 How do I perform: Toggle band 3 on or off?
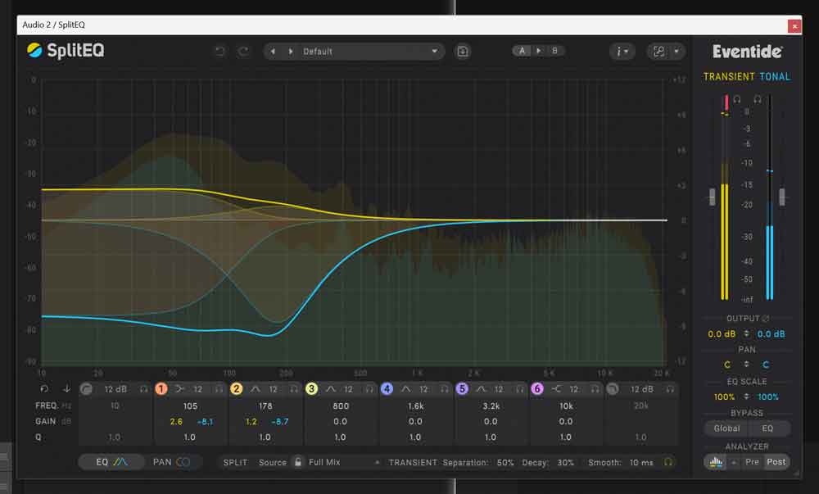311,389
